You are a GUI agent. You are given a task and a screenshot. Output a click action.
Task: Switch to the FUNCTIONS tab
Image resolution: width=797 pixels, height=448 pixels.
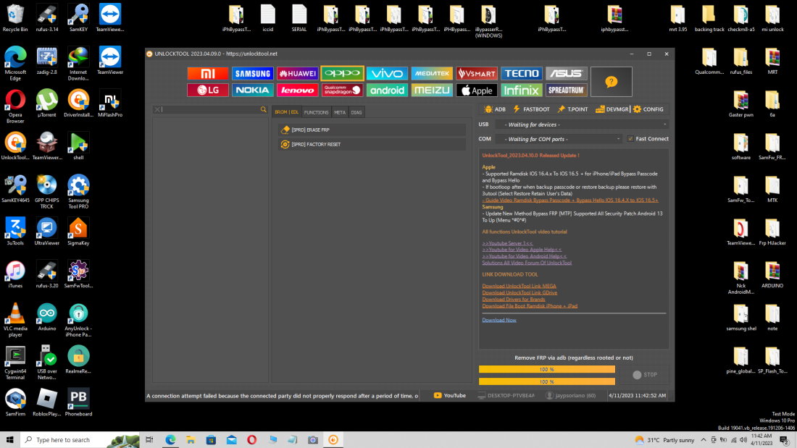tap(316, 112)
